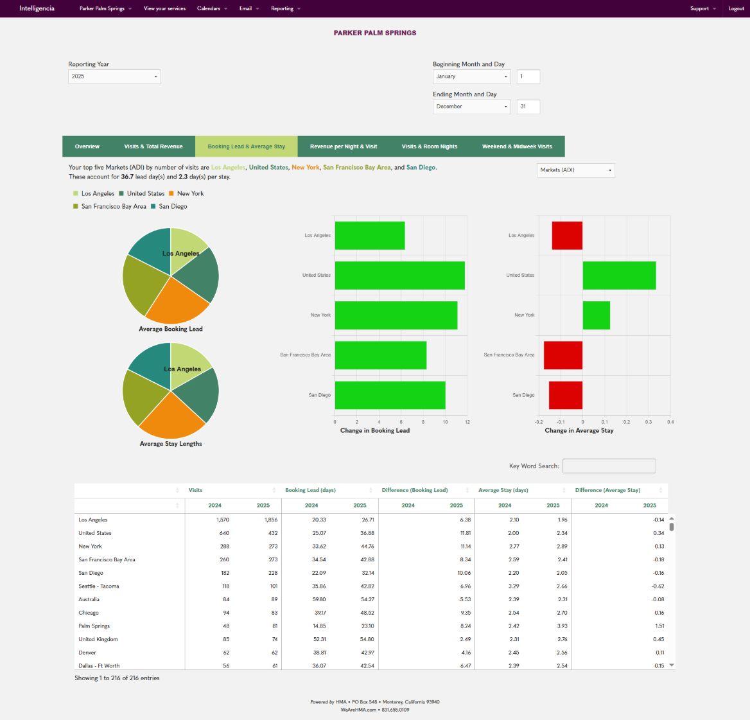
Task: Open the Parker Palm Springs menu
Action: [x=105, y=8]
